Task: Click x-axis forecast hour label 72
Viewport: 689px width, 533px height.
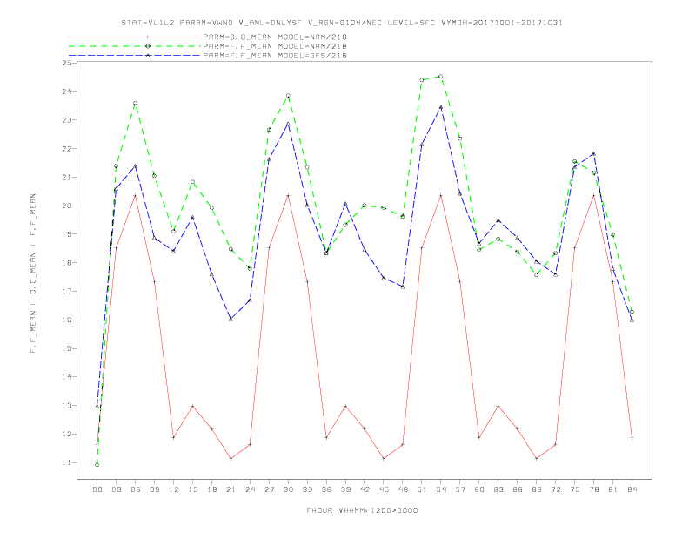Action: (555, 489)
